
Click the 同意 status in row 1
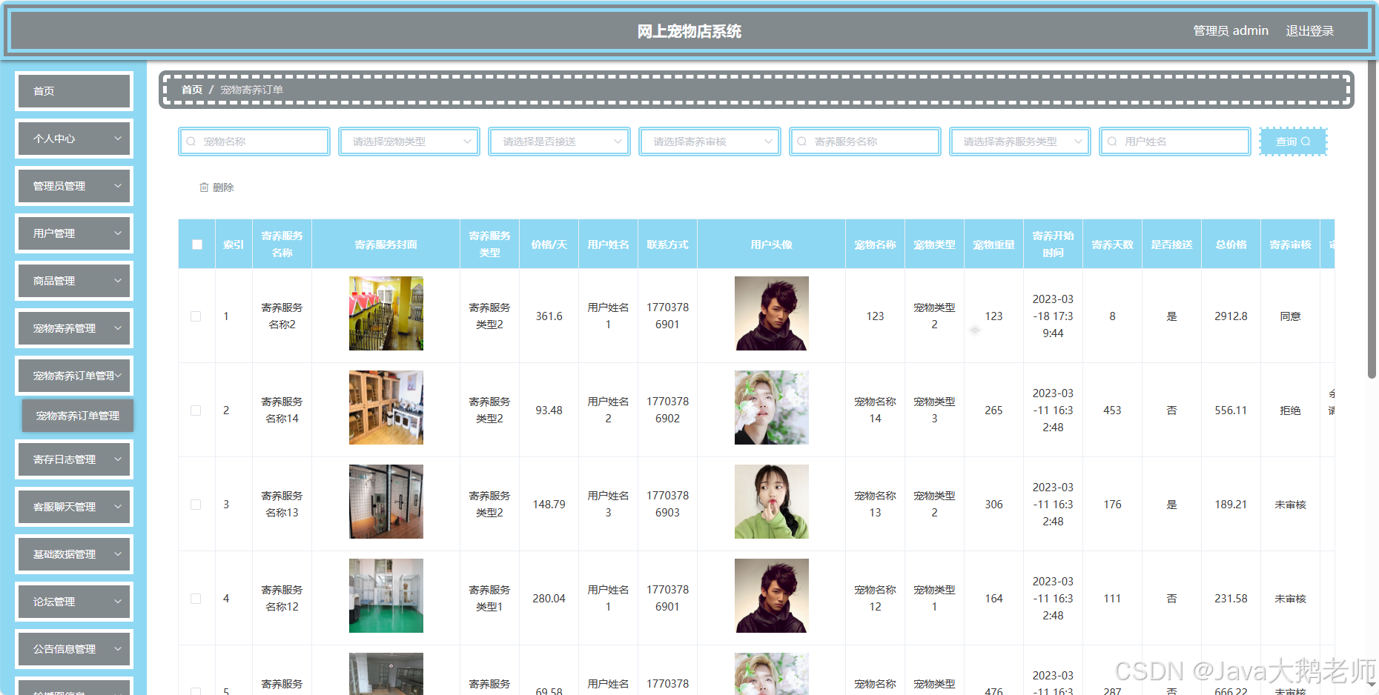[1290, 316]
